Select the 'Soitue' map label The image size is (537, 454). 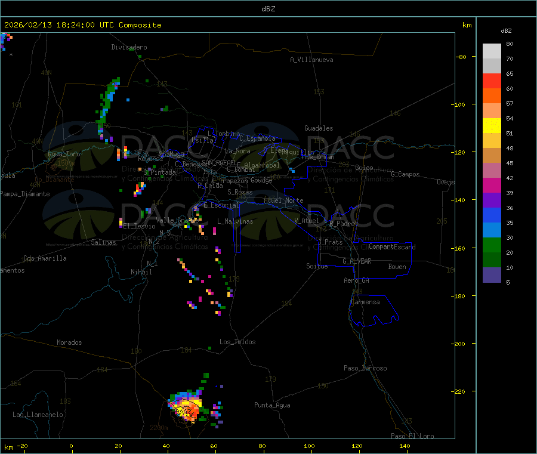pos(317,266)
